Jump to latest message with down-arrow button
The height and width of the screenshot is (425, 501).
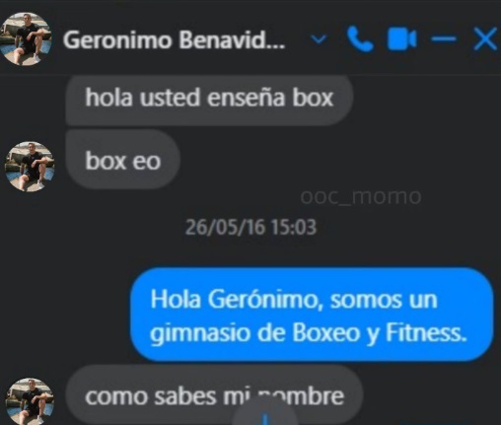click(x=265, y=417)
